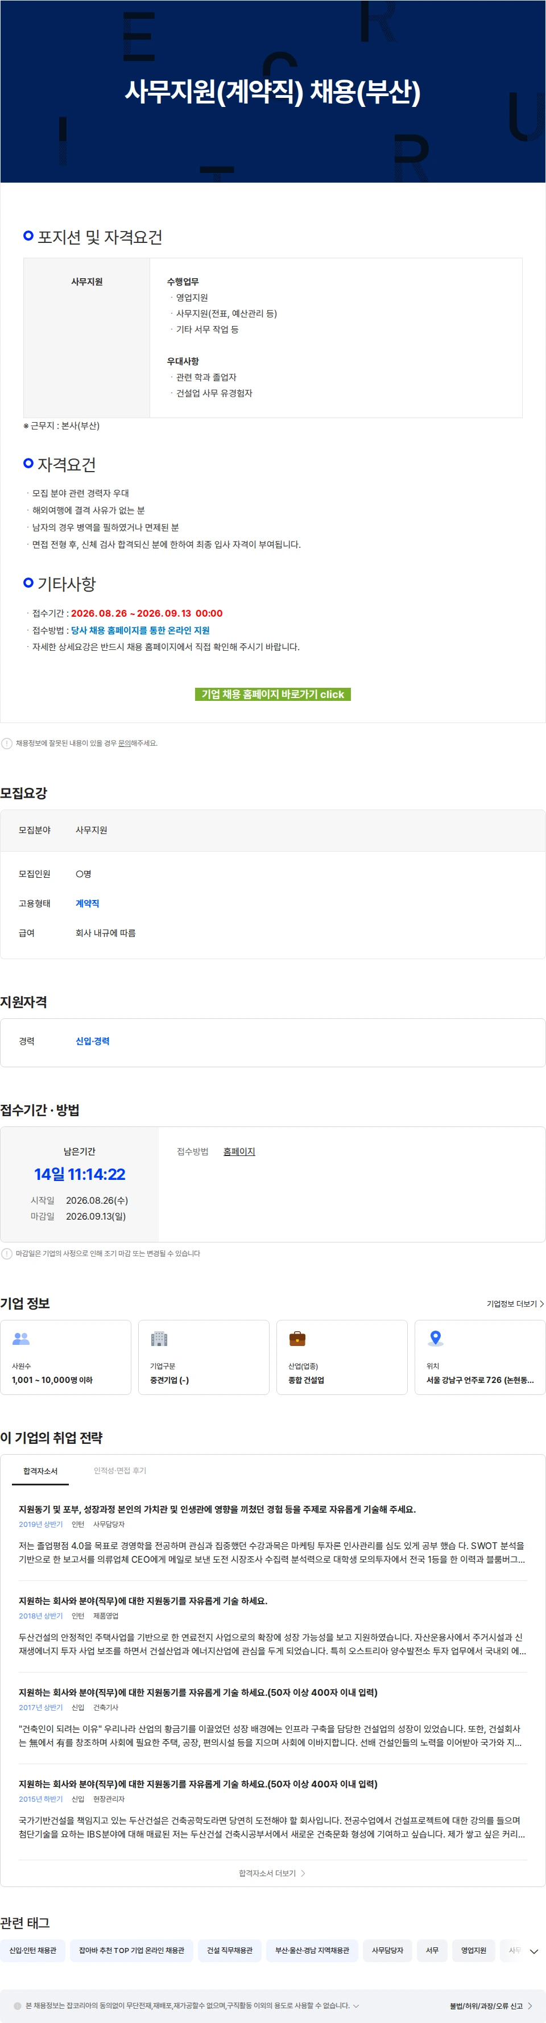The image size is (546, 2023).
Task: Click the arrow after 불법/허위/과장/오류 신고
Action: (x=530, y=2006)
